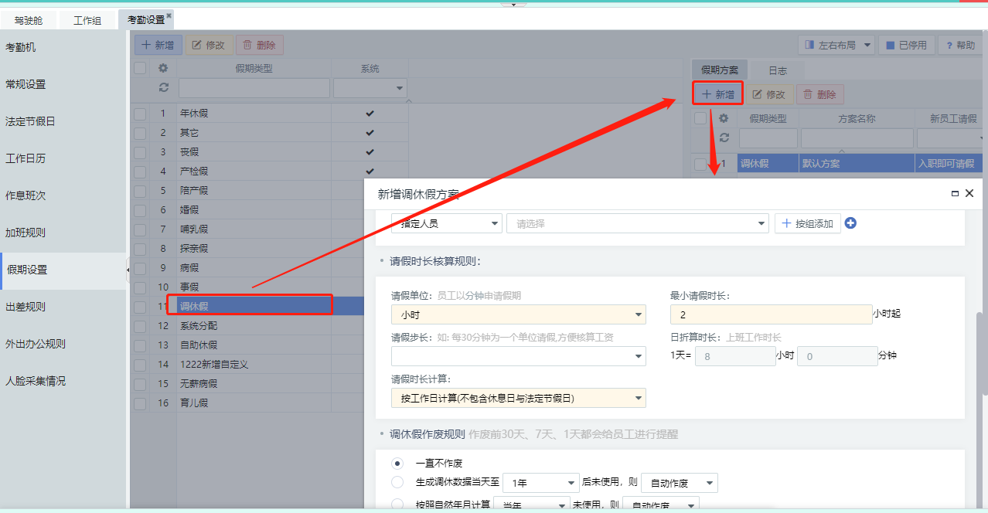This screenshot has width=988, height=513.
Task: Switch to the 假期方案 tab
Action: tap(720, 70)
